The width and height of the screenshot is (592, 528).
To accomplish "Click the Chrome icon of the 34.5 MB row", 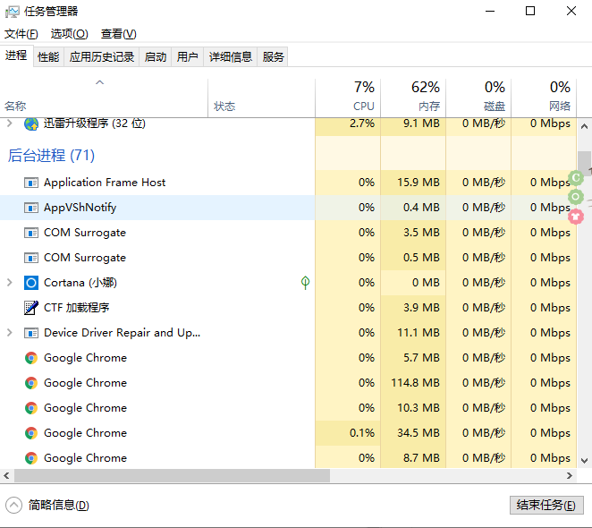I will (31, 433).
